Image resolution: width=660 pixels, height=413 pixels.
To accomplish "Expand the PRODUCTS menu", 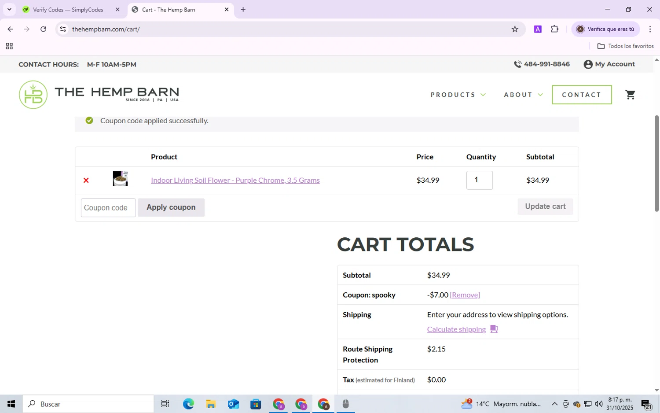I will [x=458, y=95].
